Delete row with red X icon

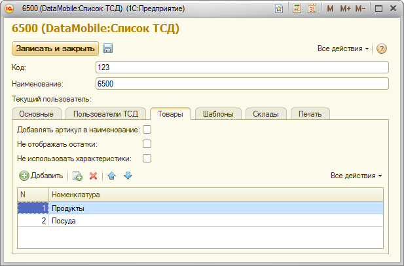(93, 176)
